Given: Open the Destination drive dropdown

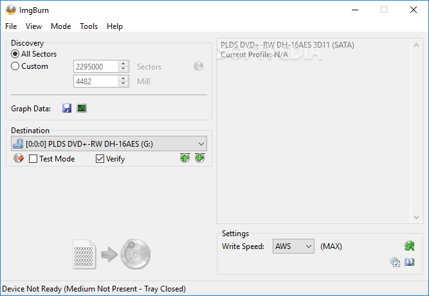Looking at the screenshot, I should click(109, 143).
